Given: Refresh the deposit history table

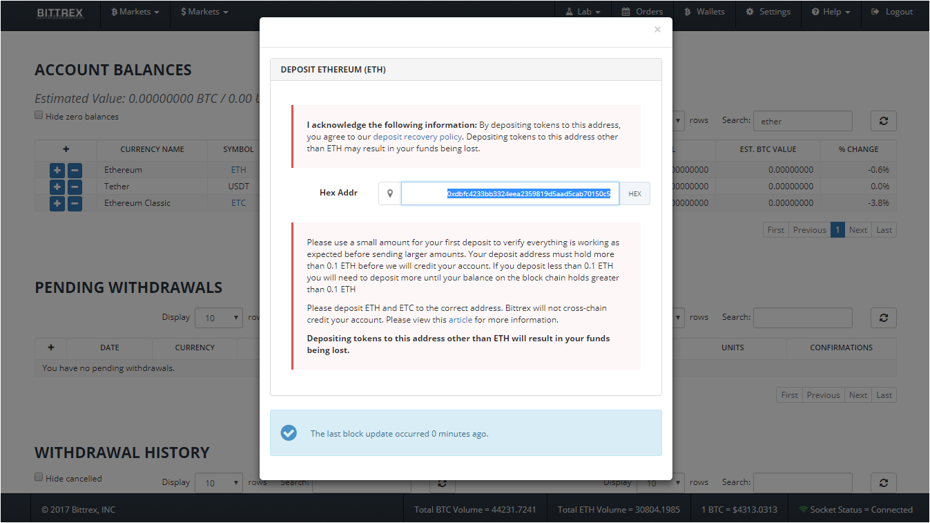Looking at the screenshot, I should [883, 483].
